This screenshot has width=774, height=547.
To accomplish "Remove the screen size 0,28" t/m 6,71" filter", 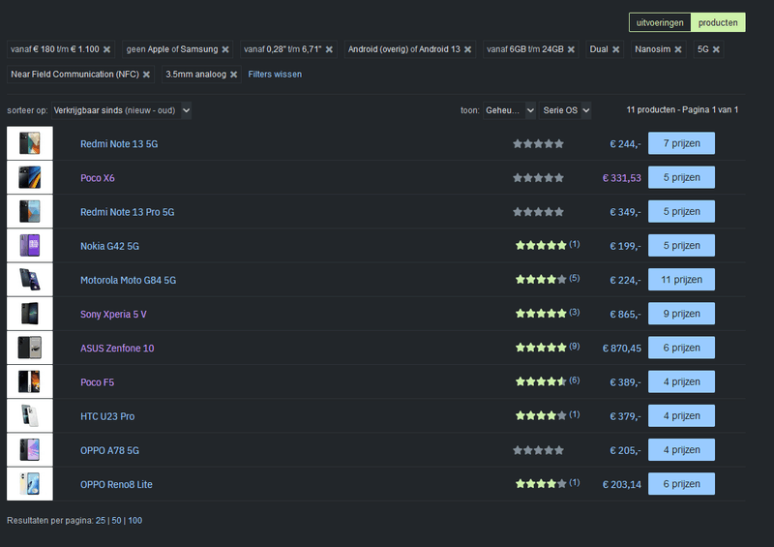I will pos(329,49).
